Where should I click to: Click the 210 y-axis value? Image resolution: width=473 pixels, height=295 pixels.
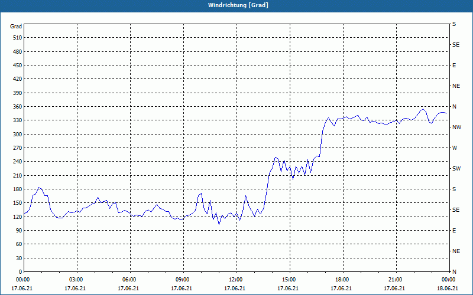(18, 175)
